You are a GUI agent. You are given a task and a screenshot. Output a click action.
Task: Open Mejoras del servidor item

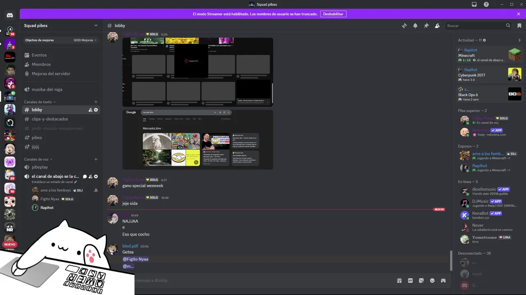click(x=61, y=74)
